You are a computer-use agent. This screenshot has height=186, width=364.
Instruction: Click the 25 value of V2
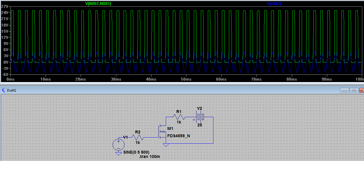[x=200, y=125]
